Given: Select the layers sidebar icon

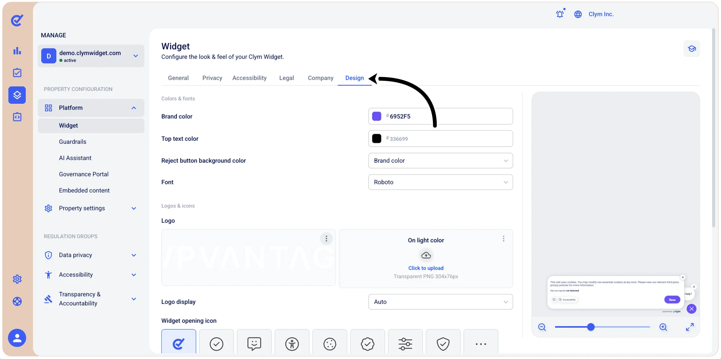Looking at the screenshot, I should [17, 95].
